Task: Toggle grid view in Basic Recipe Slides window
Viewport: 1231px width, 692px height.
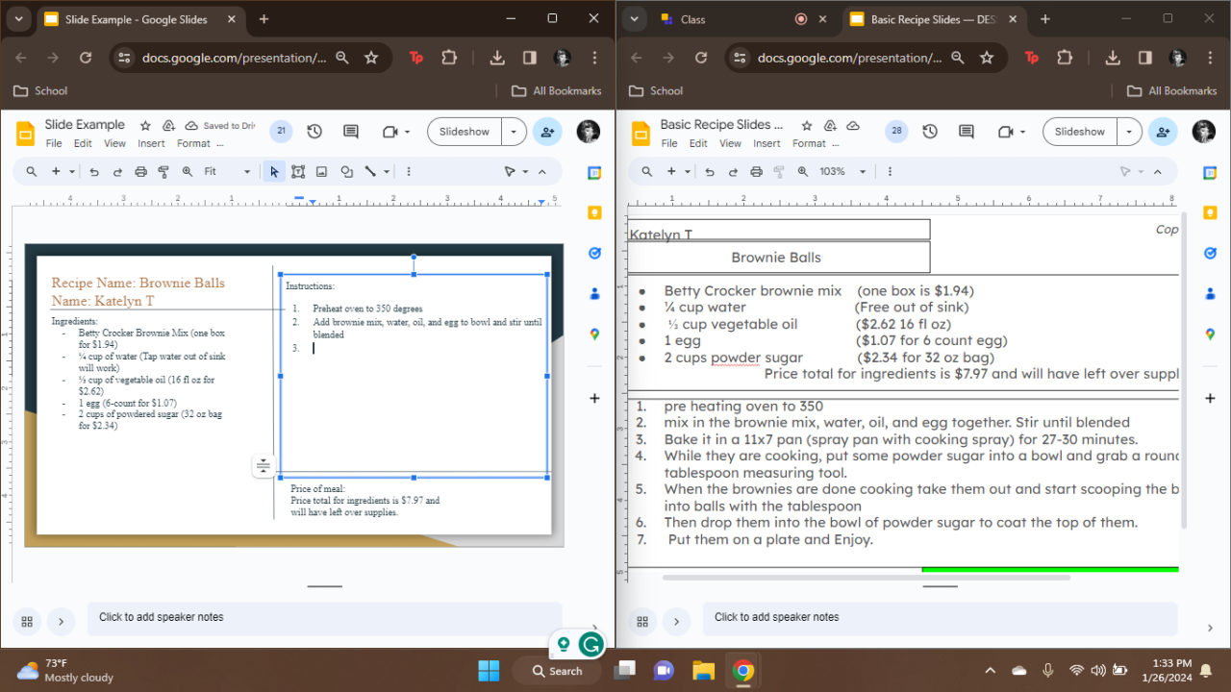Action: tap(642, 621)
